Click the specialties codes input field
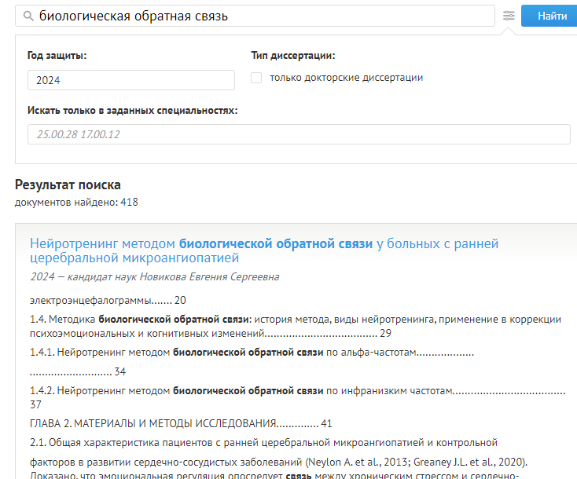 point(299,134)
